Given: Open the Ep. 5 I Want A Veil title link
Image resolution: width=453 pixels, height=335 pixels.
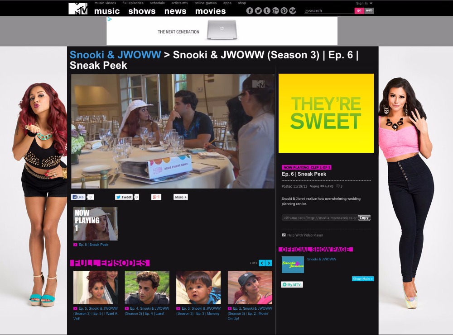Looking at the screenshot, I should tap(96, 313).
